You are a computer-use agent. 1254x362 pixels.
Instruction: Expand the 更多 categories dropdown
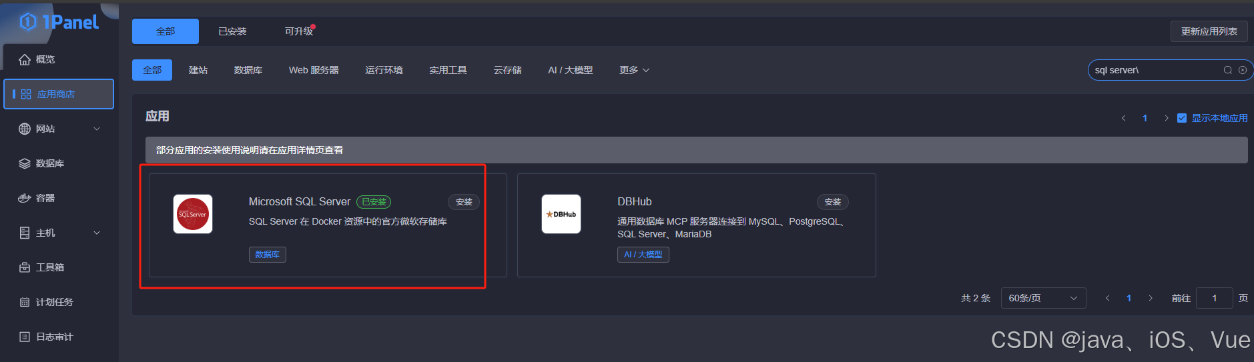(x=634, y=70)
